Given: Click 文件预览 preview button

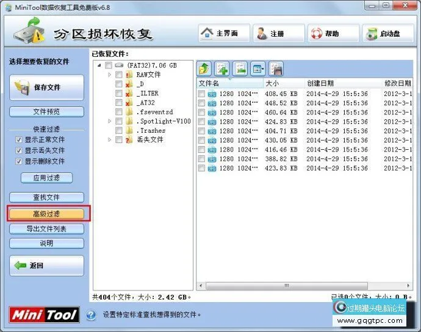Looking at the screenshot, I should coord(47,112).
